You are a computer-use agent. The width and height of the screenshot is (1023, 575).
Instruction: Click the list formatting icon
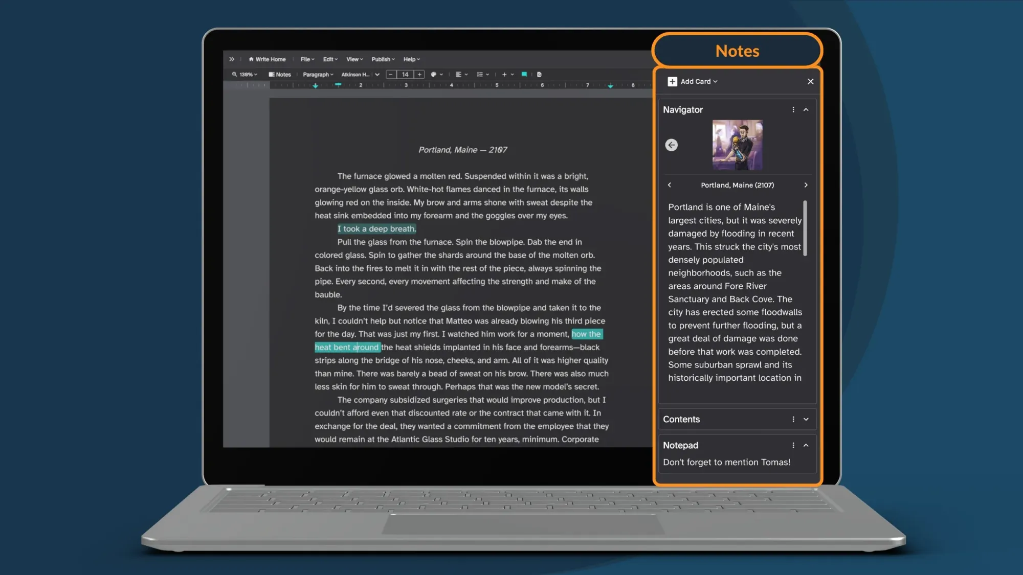coord(480,74)
